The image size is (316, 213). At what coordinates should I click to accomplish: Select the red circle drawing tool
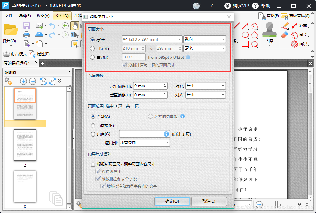coord(245,35)
